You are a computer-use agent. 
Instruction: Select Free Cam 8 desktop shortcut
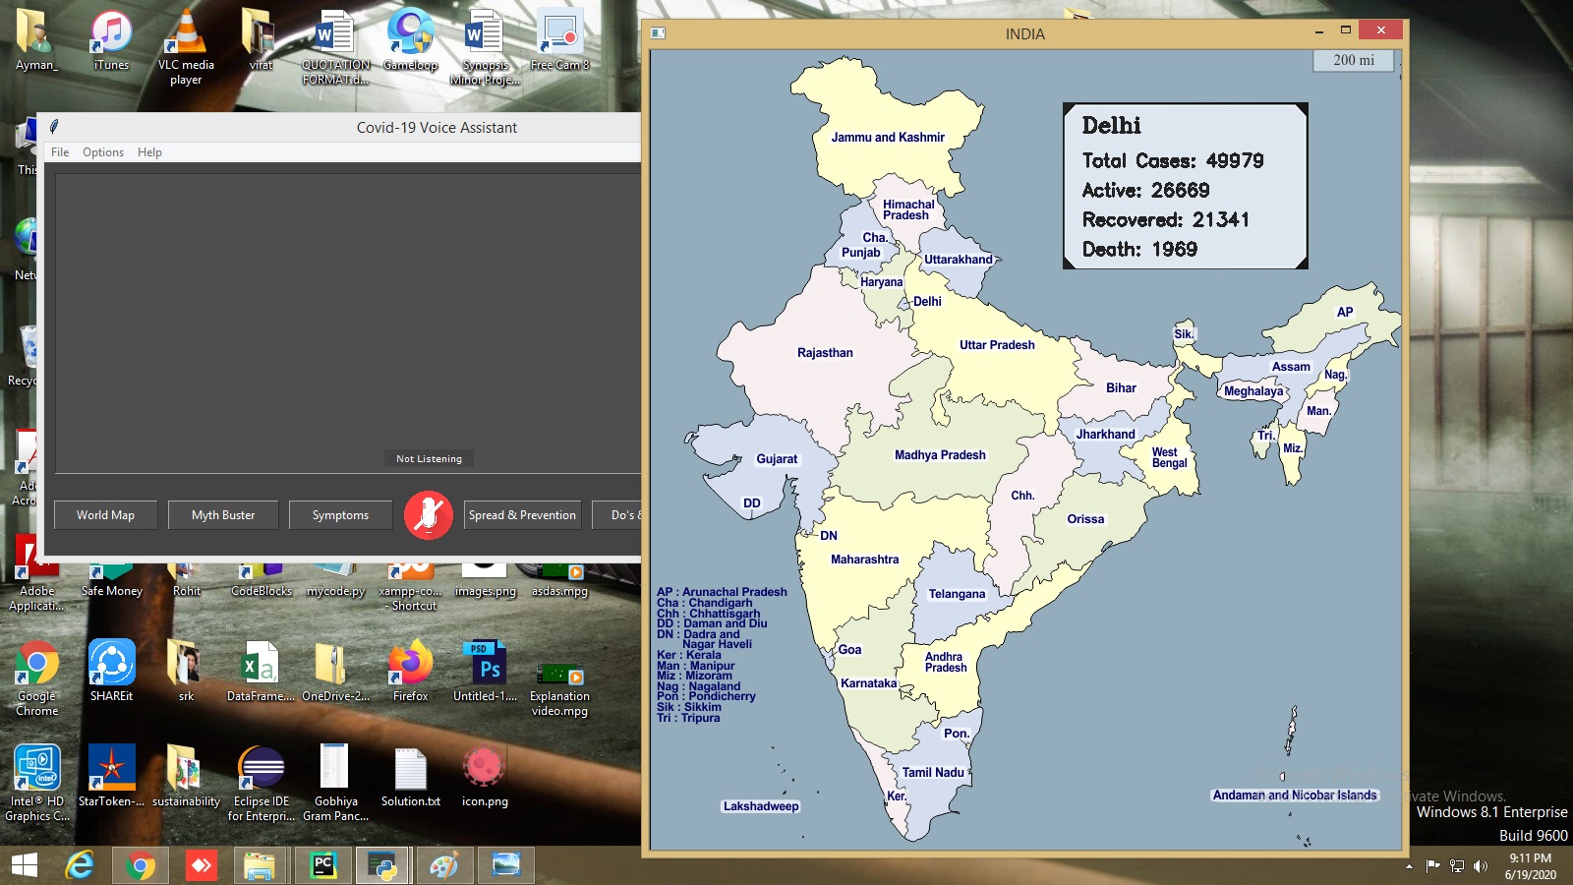pos(559,41)
